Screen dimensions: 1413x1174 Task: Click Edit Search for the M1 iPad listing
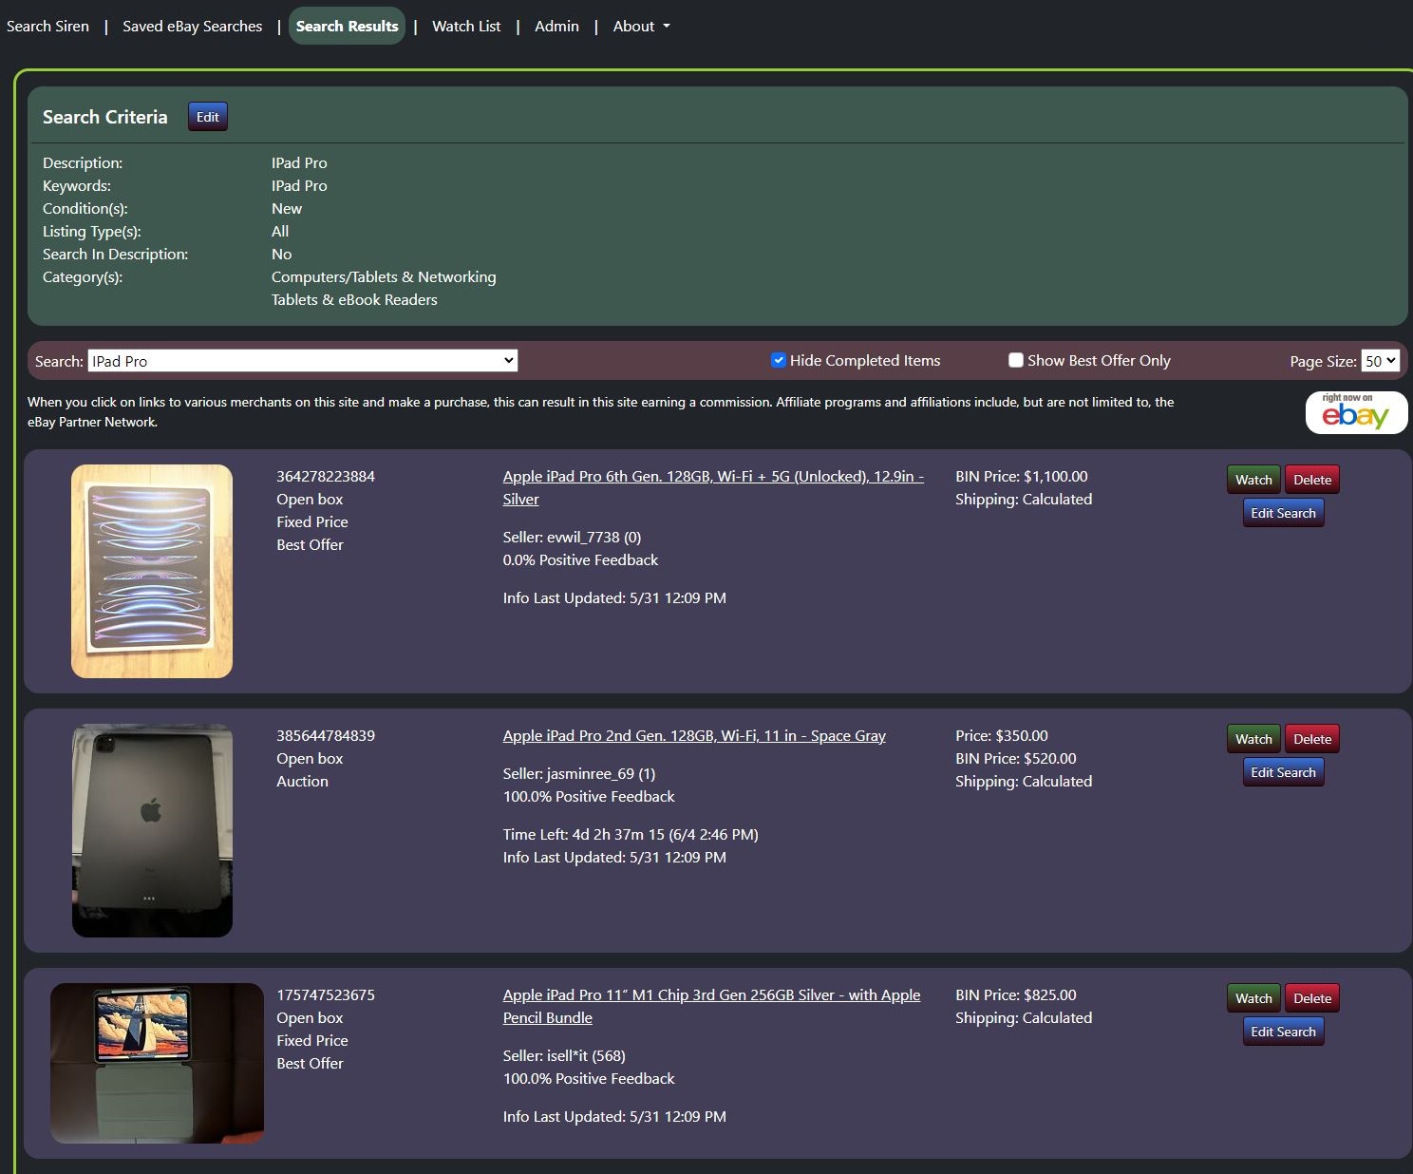(1283, 1032)
